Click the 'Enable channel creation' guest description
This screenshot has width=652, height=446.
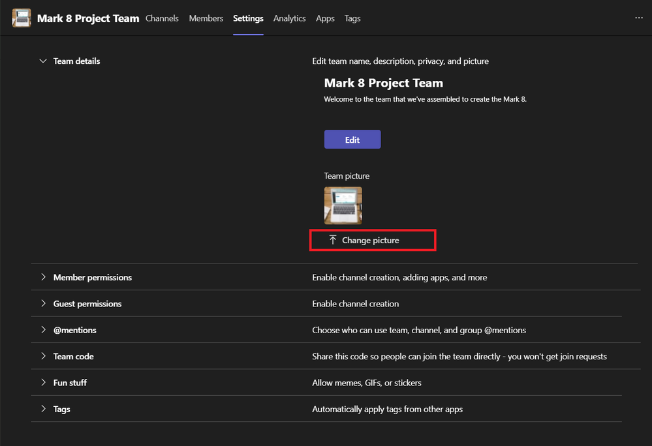[356, 304]
